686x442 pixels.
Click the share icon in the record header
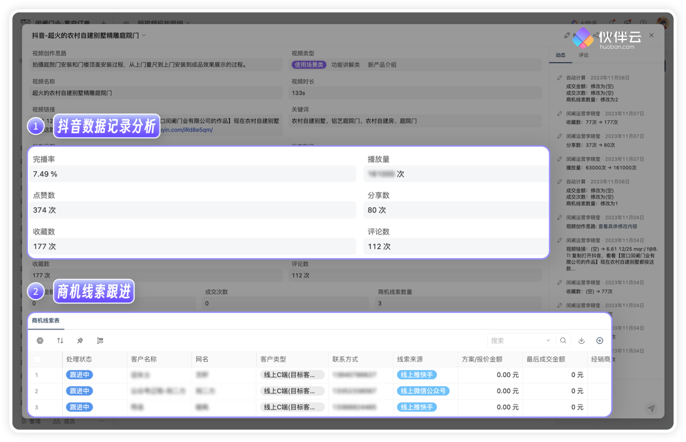(596, 35)
